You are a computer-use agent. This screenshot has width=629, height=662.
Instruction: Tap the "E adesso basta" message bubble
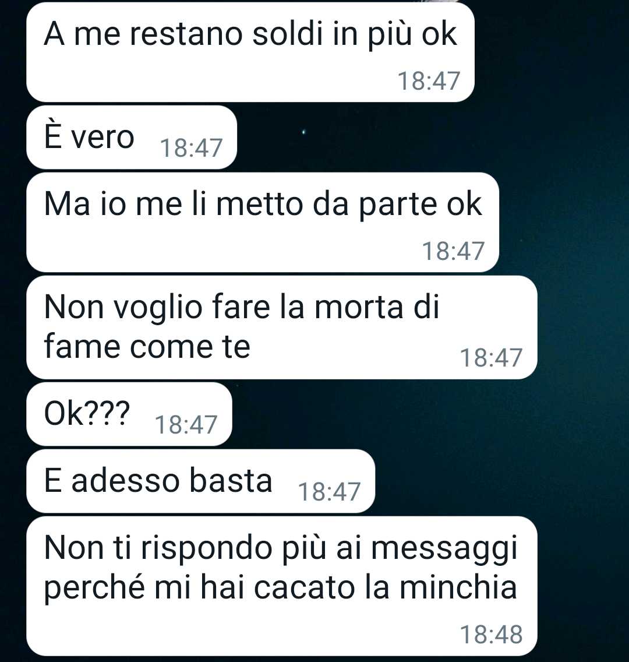point(200,481)
